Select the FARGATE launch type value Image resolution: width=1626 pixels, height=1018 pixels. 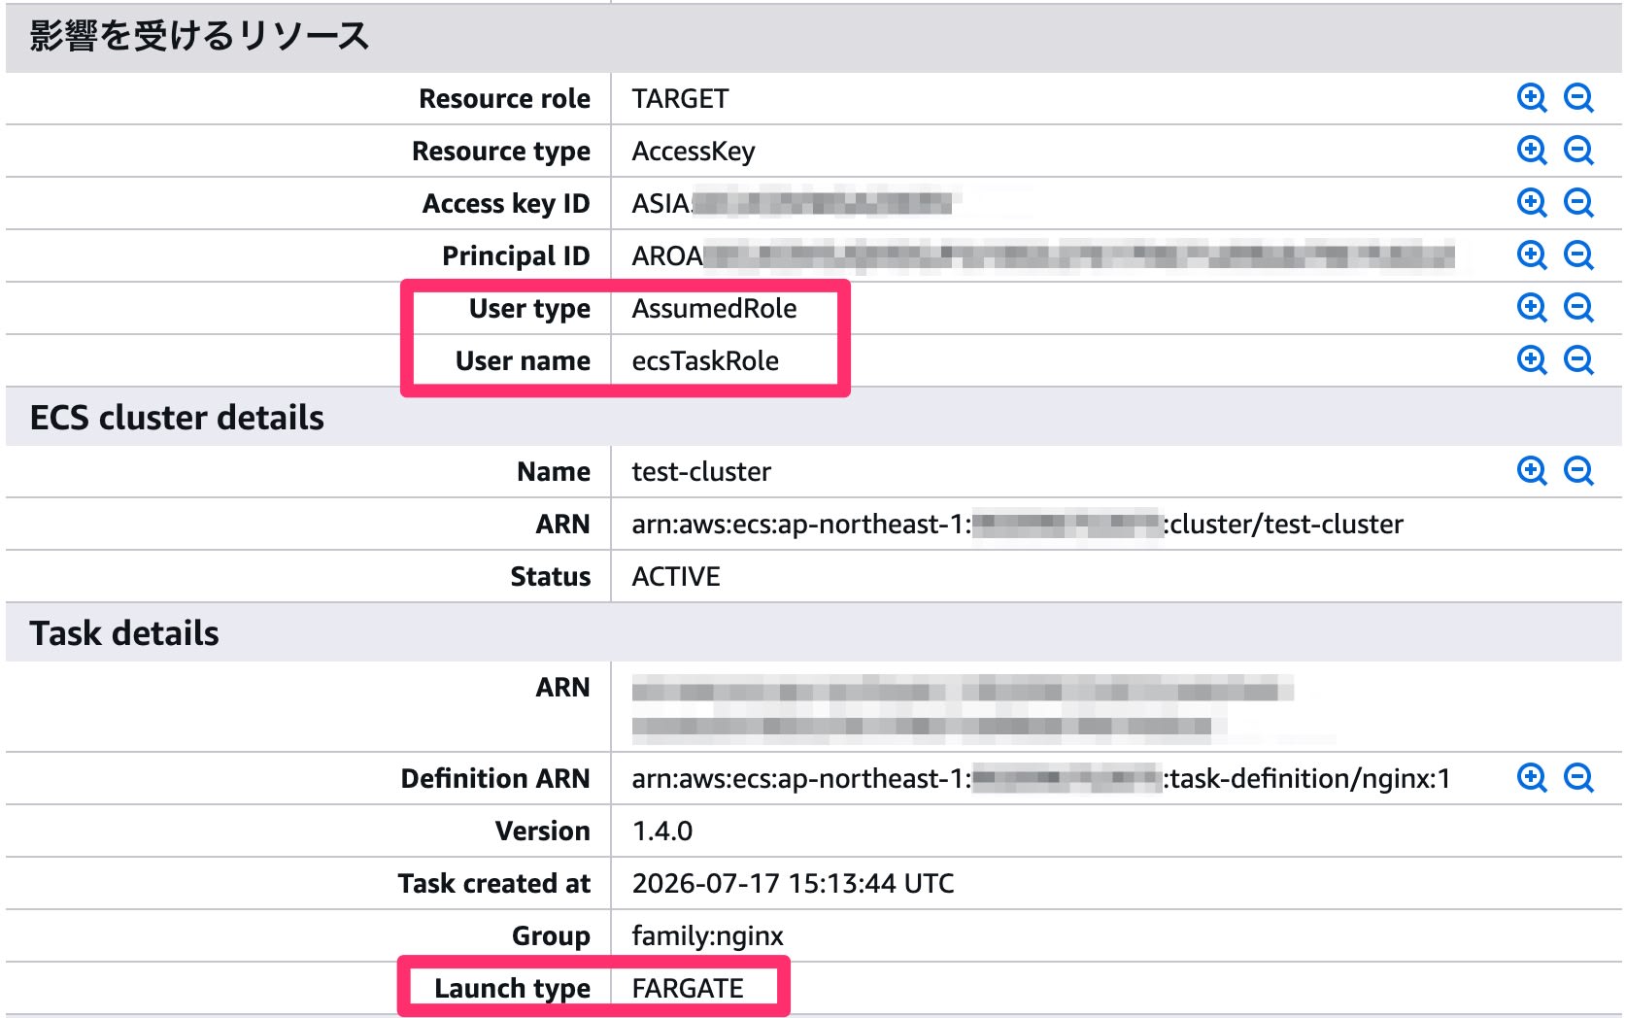tap(688, 989)
